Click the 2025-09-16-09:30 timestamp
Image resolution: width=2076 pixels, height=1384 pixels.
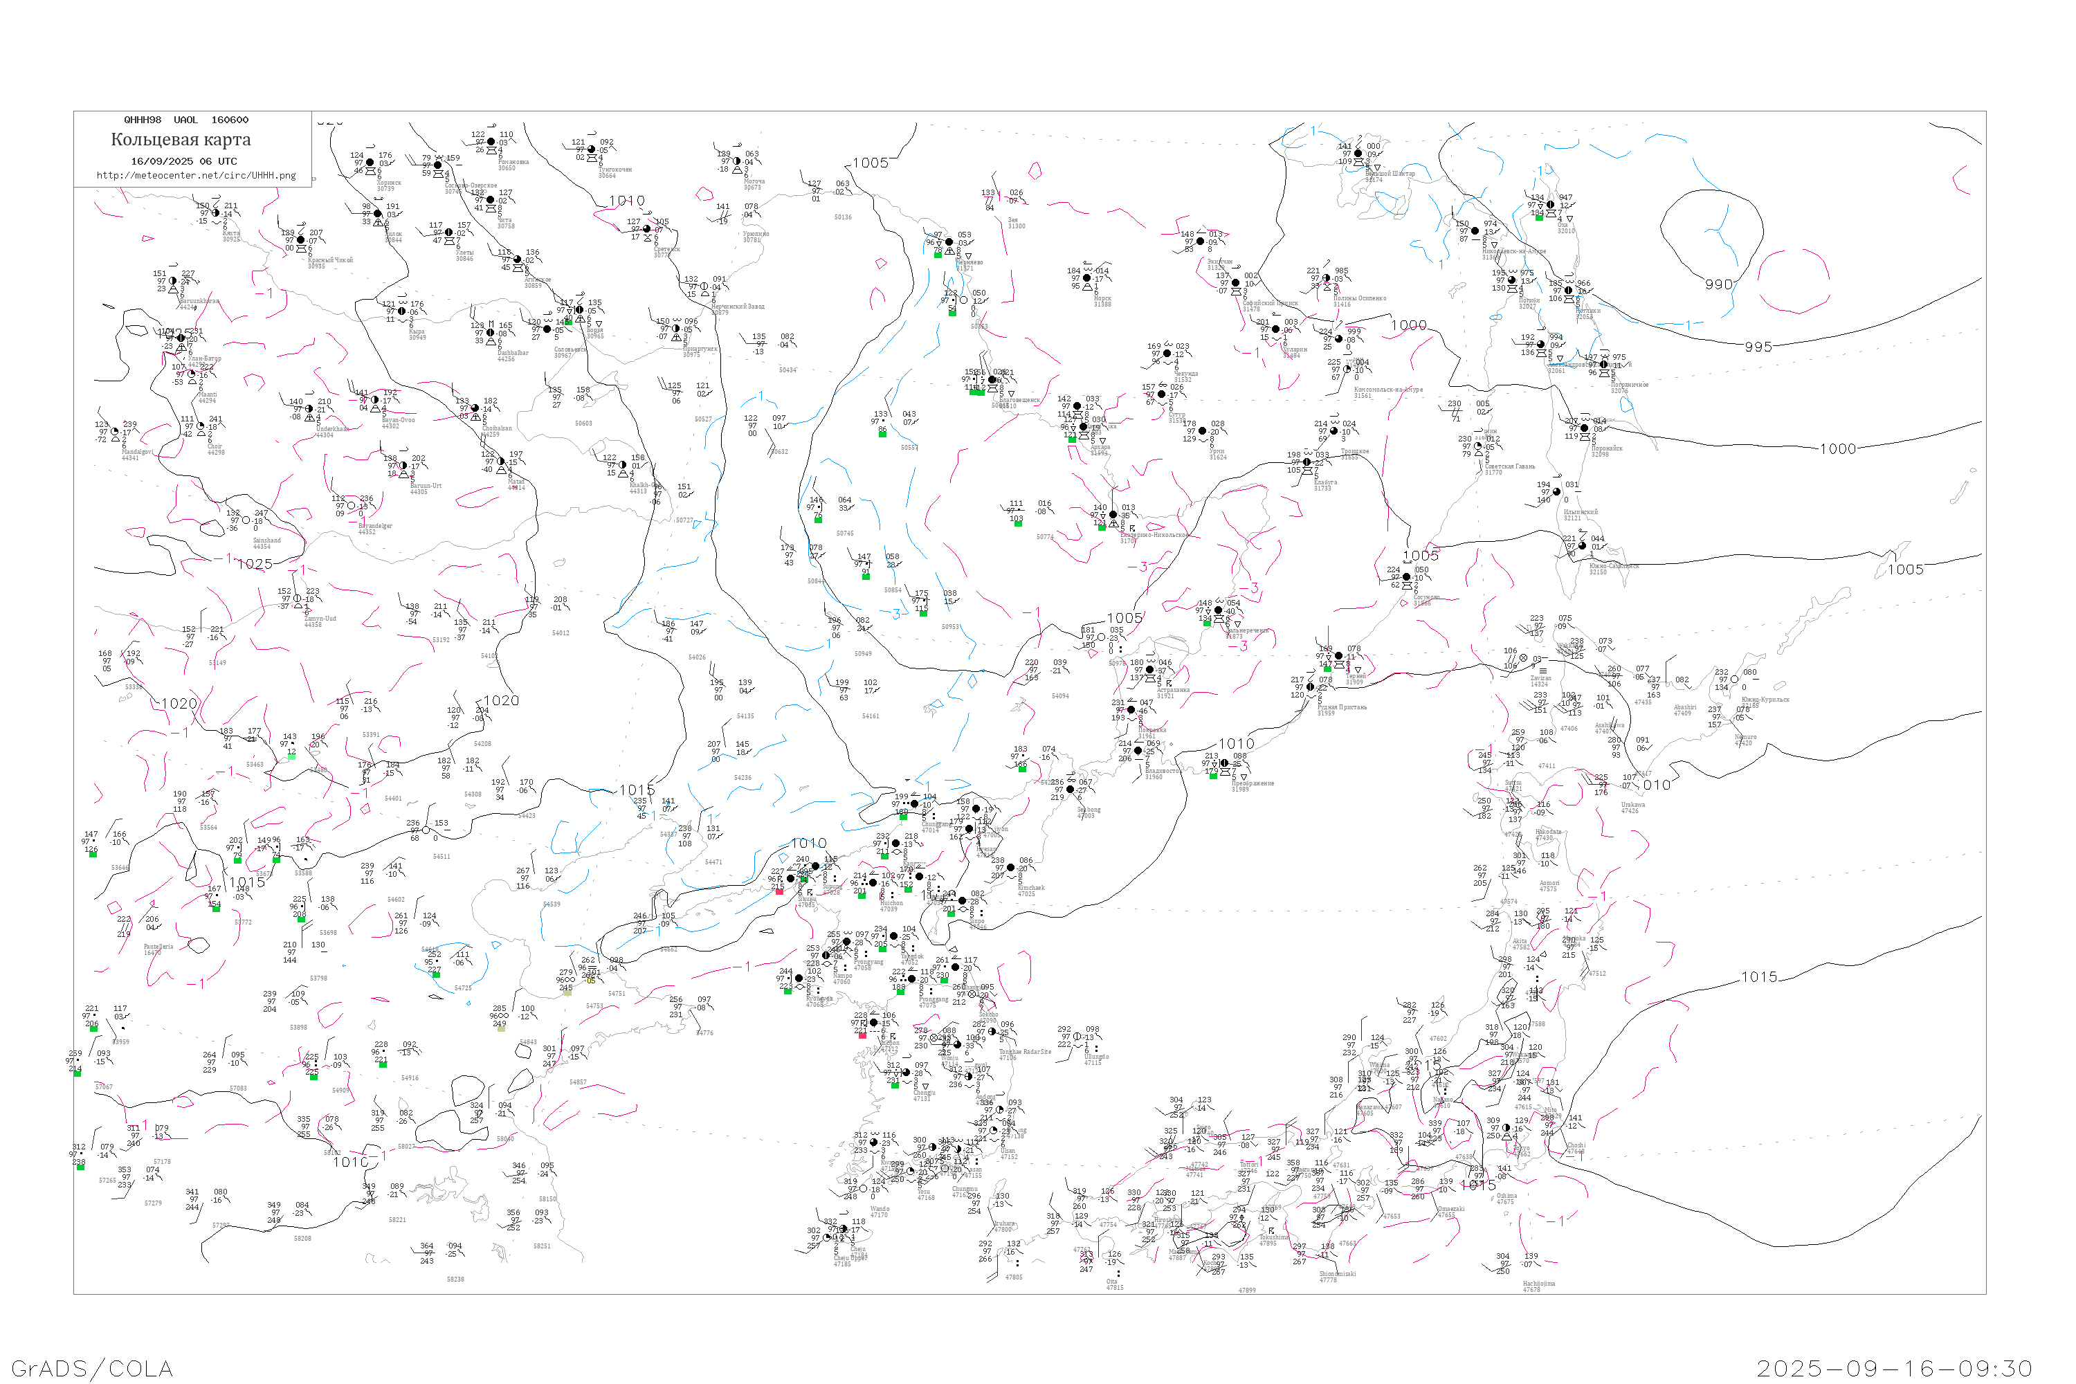coord(1894,1368)
